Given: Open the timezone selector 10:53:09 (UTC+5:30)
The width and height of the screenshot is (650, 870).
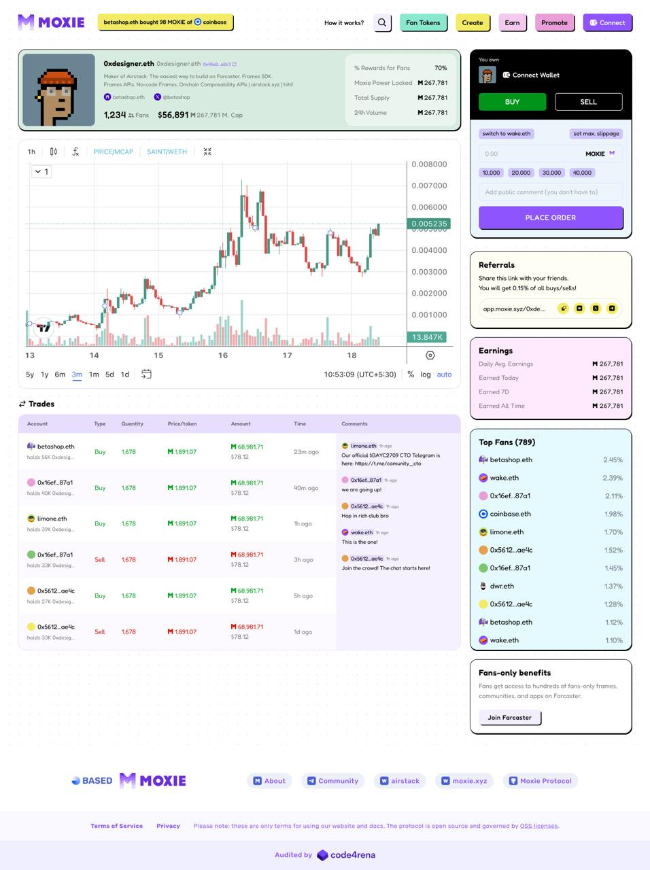Looking at the screenshot, I should tap(360, 375).
